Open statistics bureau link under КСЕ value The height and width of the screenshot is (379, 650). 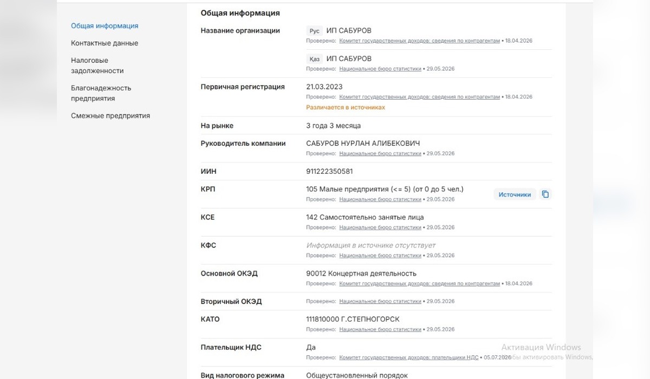[x=380, y=227]
